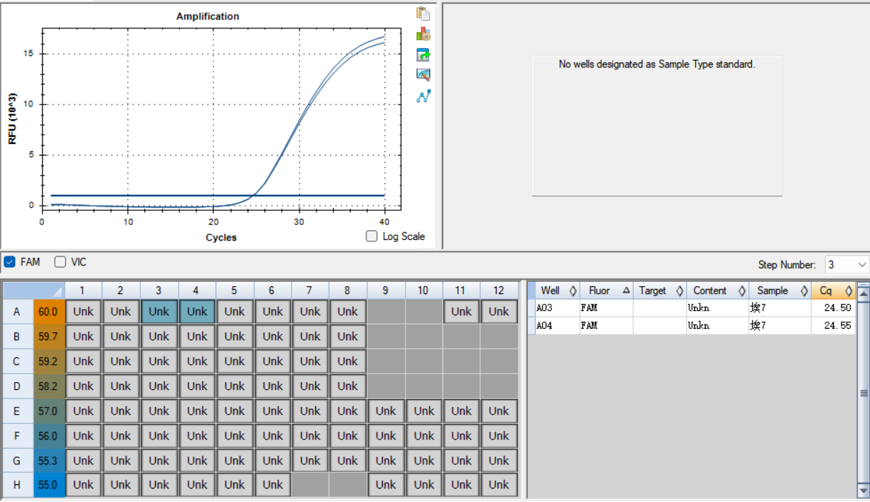Select plate row header A
This screenshot has width=870, height=502.
17,311
